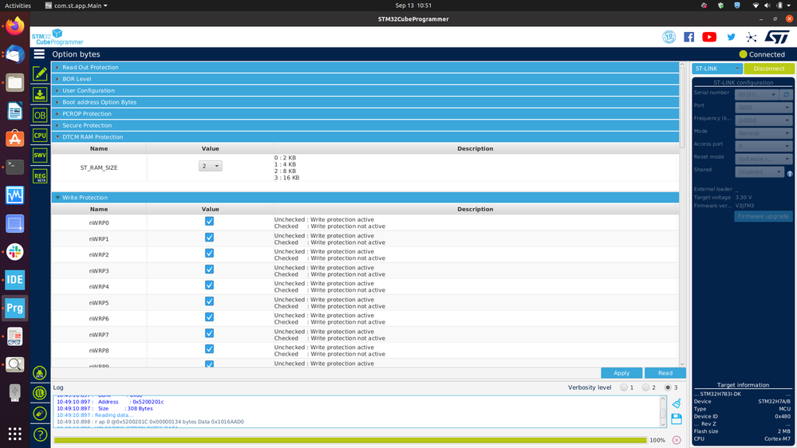This screenshot has height=448, width=797.
Task: Clear the log with the brush icon
Action: click(x=677, y=403)
